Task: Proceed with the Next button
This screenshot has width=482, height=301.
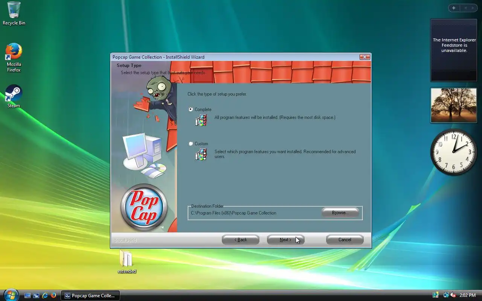Action: (x=285, y=240)
